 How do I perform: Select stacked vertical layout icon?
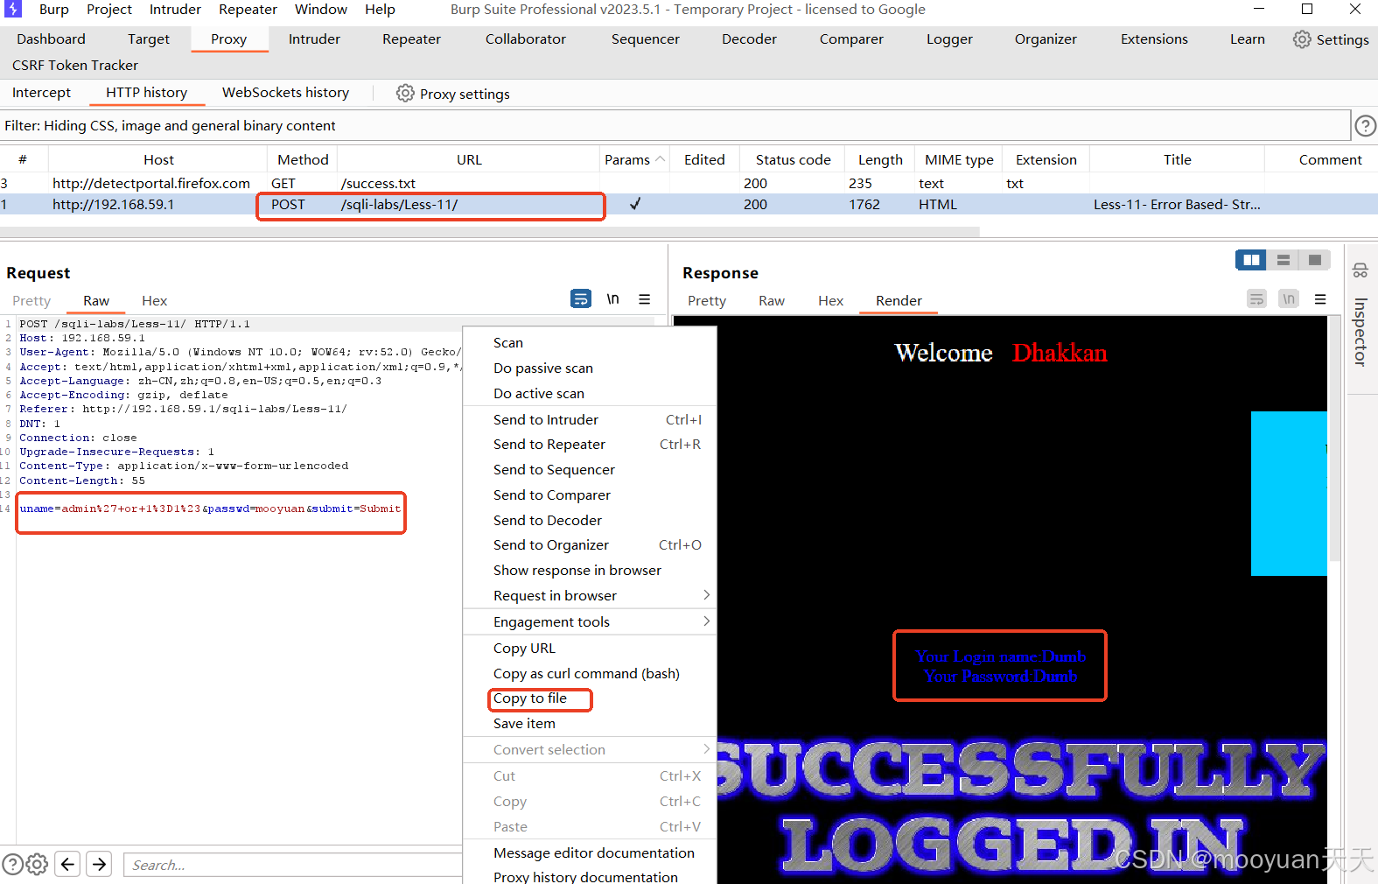click(x=1284, y=260)
